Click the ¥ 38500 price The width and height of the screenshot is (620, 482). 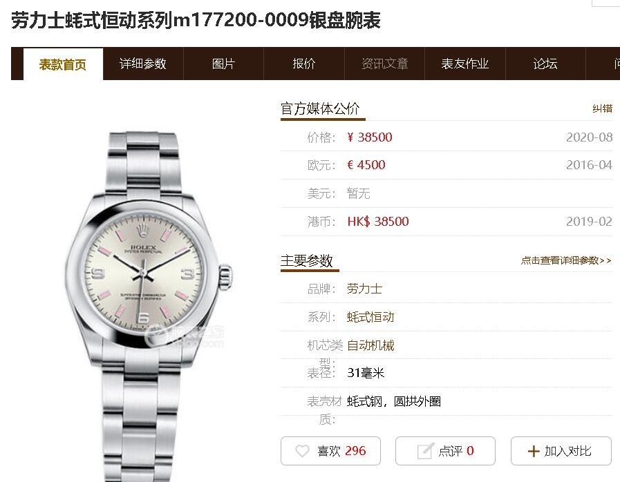point(370,137)
